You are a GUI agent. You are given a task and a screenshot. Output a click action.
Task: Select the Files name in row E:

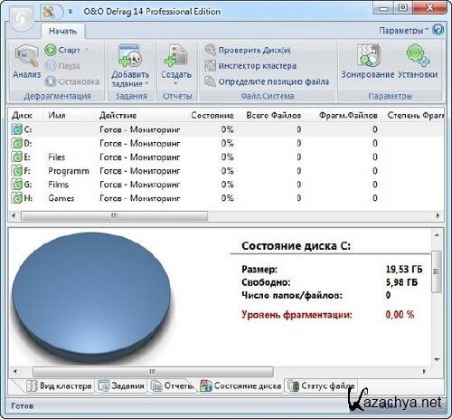57,157
